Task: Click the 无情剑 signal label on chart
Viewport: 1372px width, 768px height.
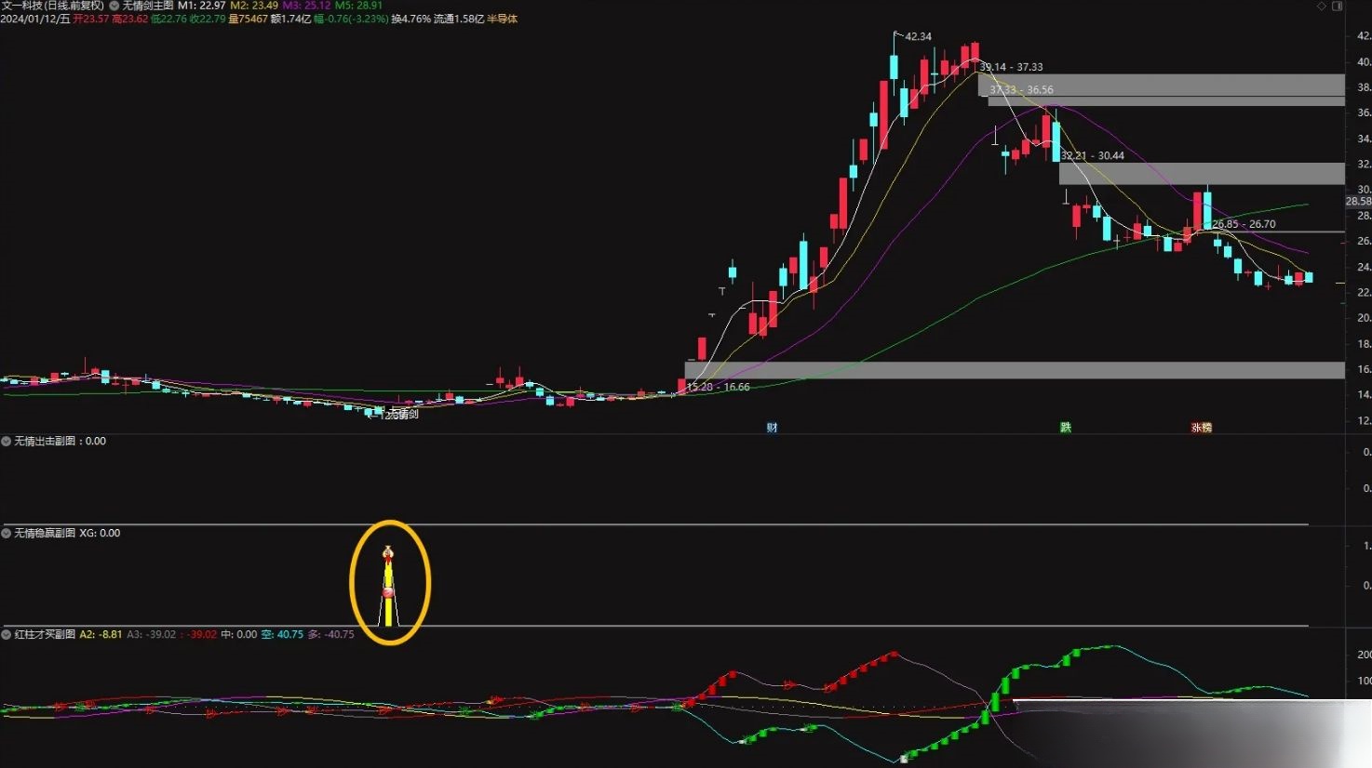Action: pos(402,415)
